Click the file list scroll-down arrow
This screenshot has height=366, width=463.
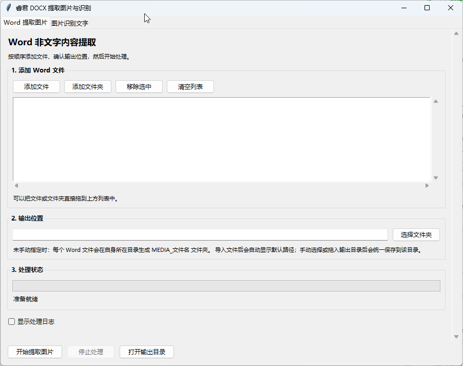[x=436, y=178]
